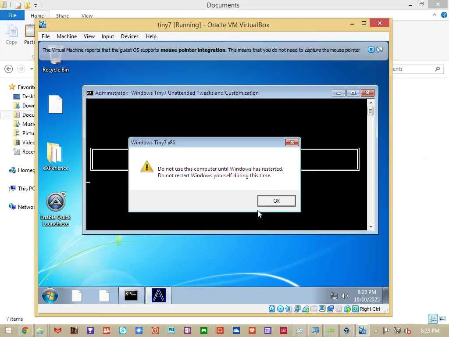The image size is (449, 337).
Task: Select This PC in the Explorer navigation pane
Action: click(22, 189)
